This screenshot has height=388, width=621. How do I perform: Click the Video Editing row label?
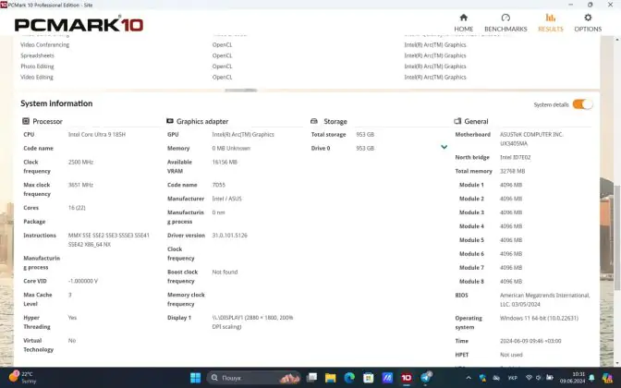37,77
